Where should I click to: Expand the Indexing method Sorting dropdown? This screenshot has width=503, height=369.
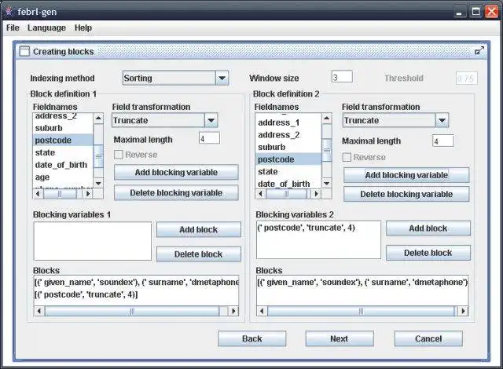222,78
